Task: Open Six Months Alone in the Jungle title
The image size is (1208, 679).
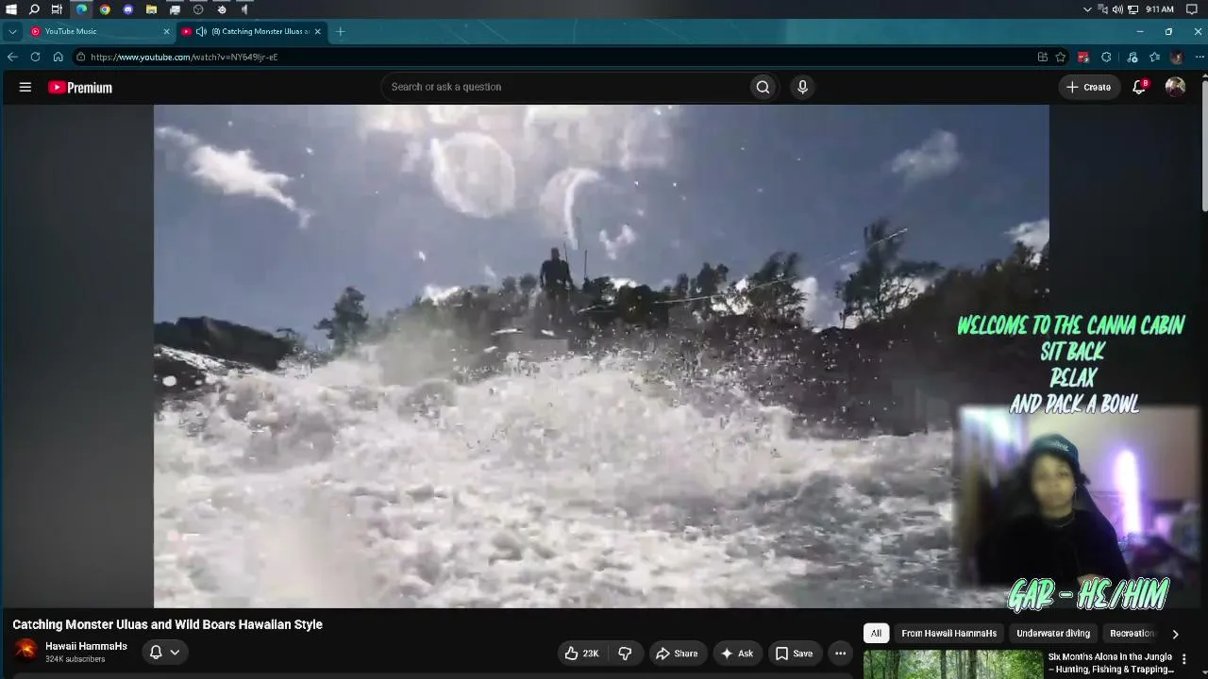Action: tap(1111, 663)
